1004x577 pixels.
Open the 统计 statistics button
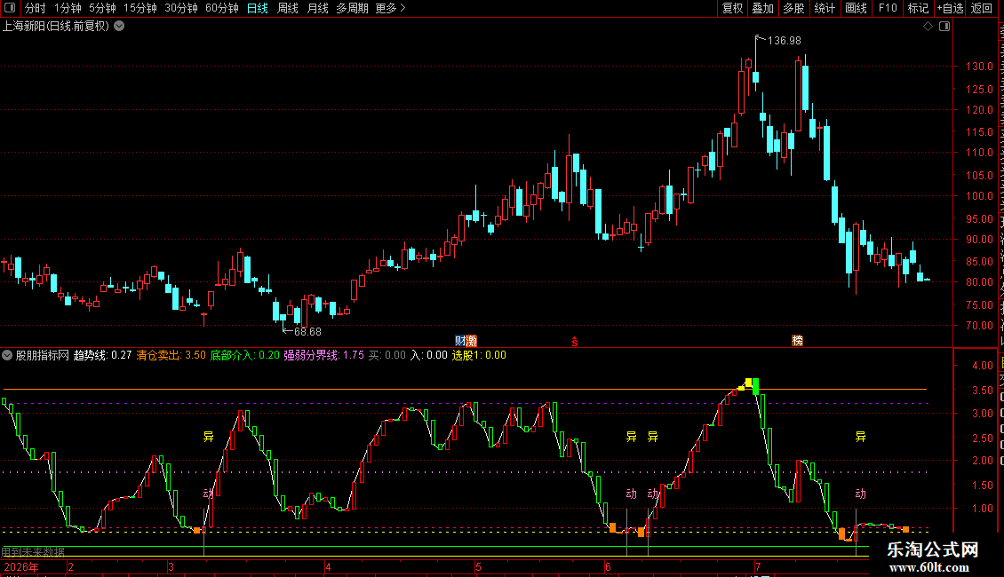coord(825,8)
